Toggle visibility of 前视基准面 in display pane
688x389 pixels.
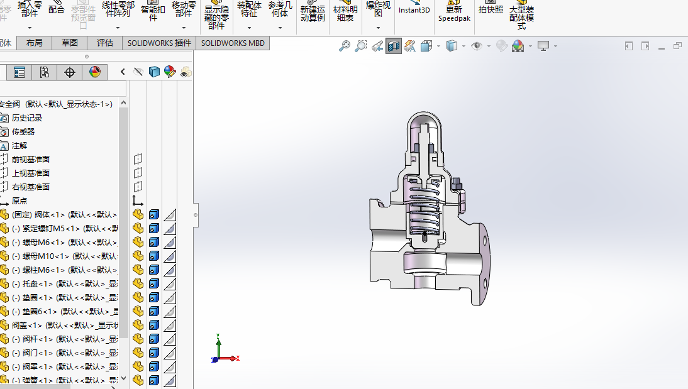coord(138,160)
